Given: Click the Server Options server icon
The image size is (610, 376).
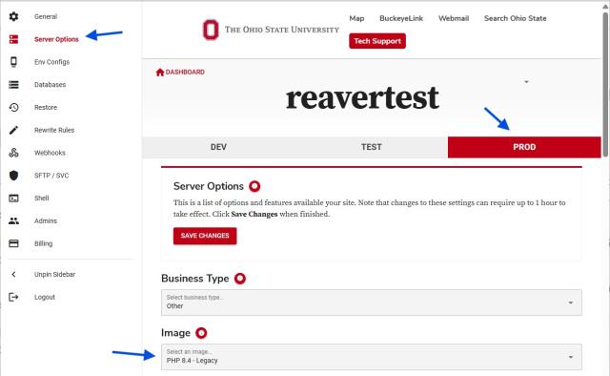Looking at the screenshot, I should point(13,39).
